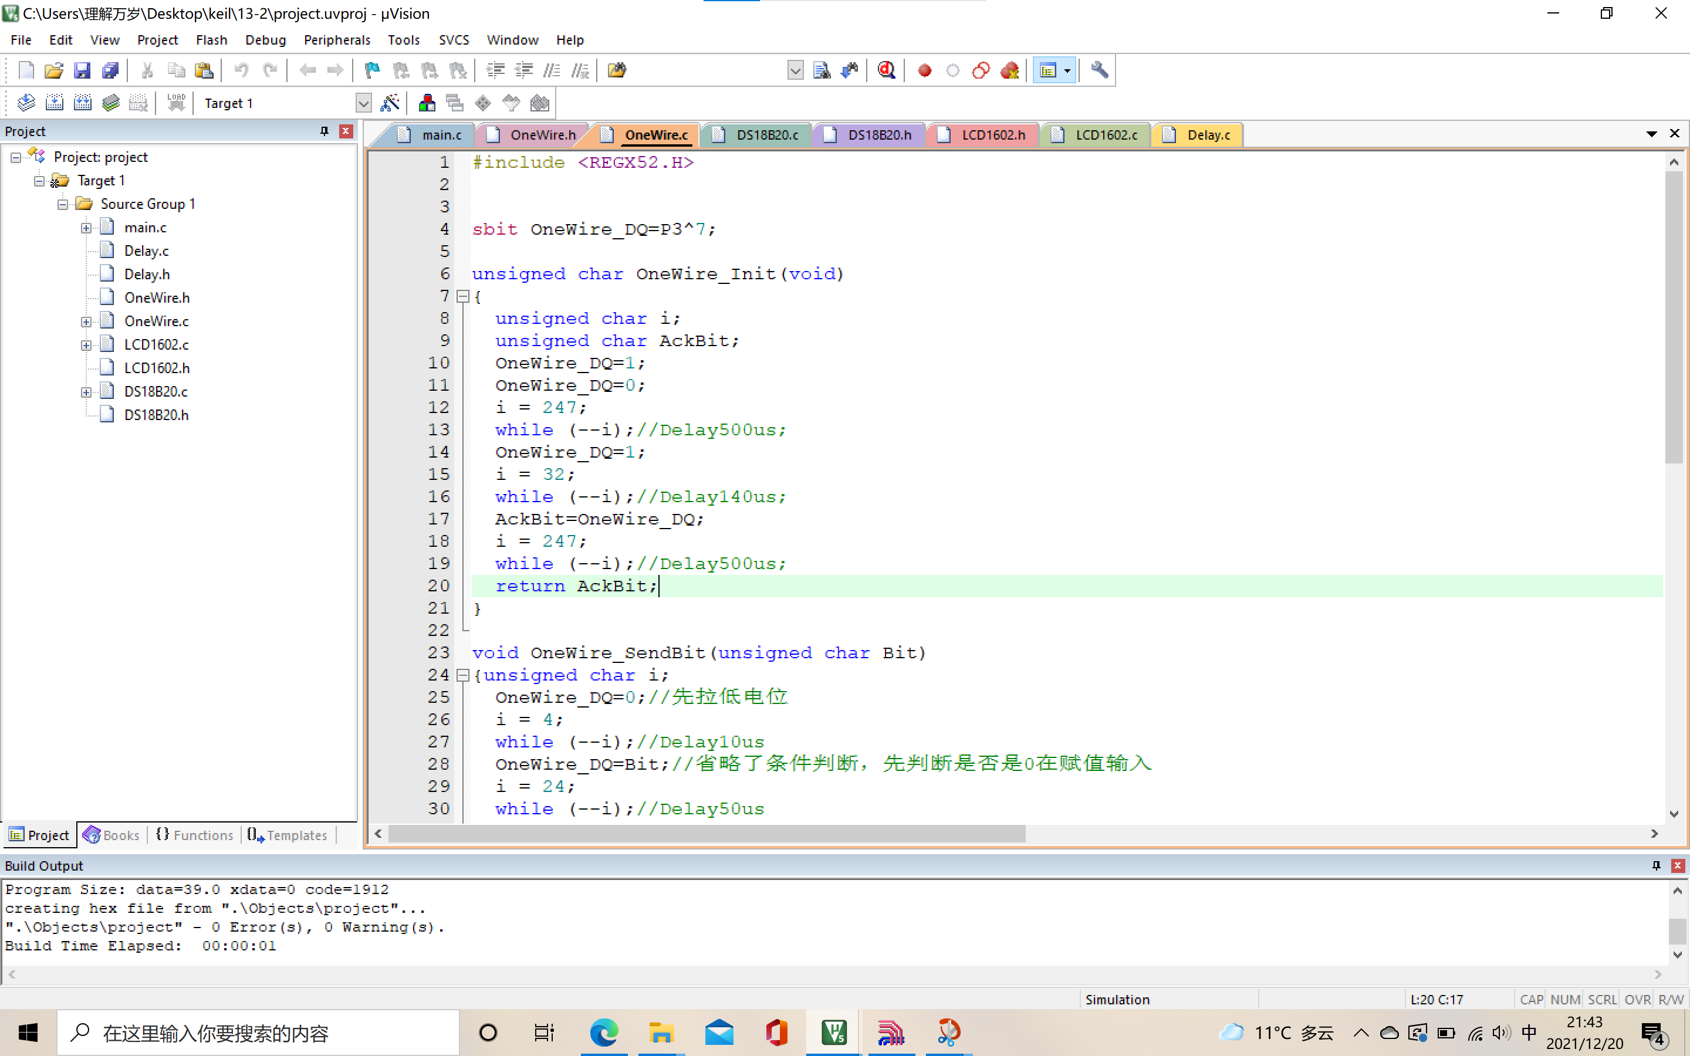The height and width of the screenshot is (1056, 1690).
Task: Comment selection toolbar icon
Action: (552, 70)
